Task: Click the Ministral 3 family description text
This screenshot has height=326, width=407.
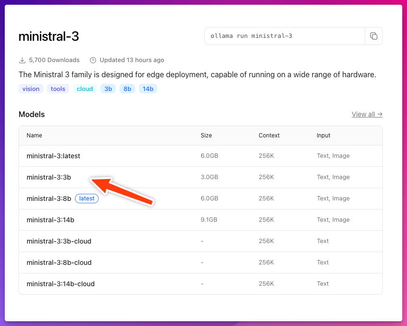Action: (x=197, y=75)
